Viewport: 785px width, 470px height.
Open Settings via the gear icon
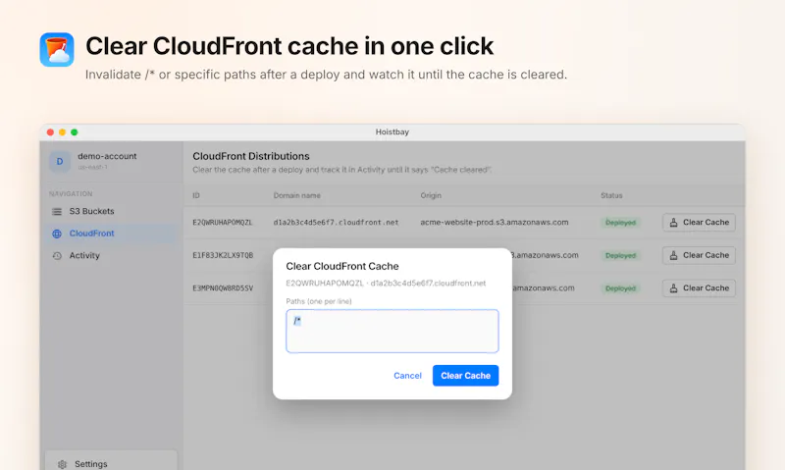coord(62,464)
